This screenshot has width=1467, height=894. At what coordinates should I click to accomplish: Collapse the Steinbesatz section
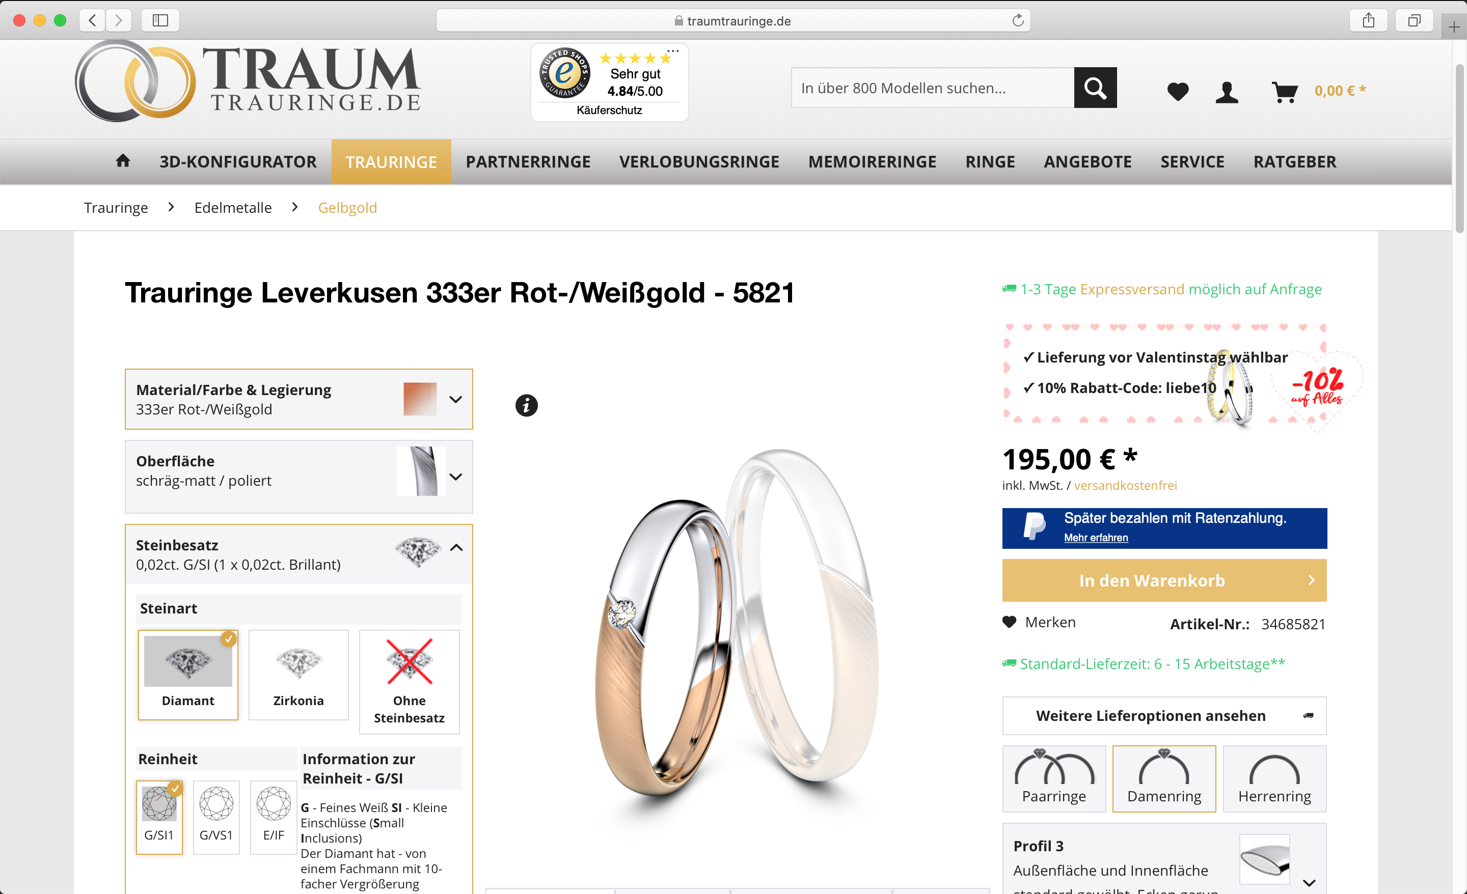[456, 548]
